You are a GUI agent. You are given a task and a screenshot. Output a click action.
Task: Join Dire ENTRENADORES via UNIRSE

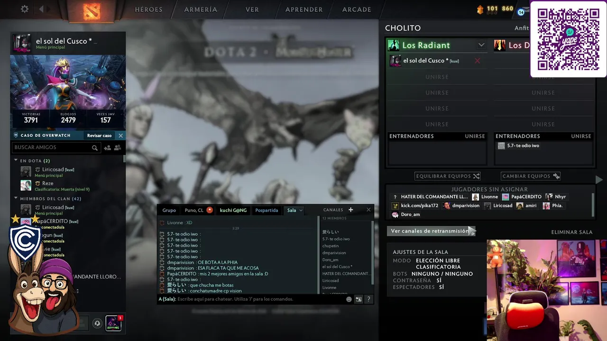click(581, 136)
